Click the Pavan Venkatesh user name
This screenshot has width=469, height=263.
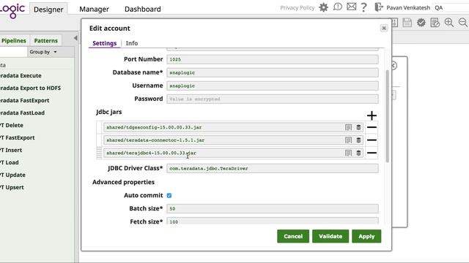click(x=408, y=8)
